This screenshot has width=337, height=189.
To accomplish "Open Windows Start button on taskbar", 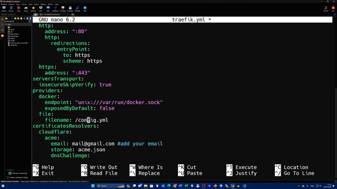I will click(x=93, y=186).
